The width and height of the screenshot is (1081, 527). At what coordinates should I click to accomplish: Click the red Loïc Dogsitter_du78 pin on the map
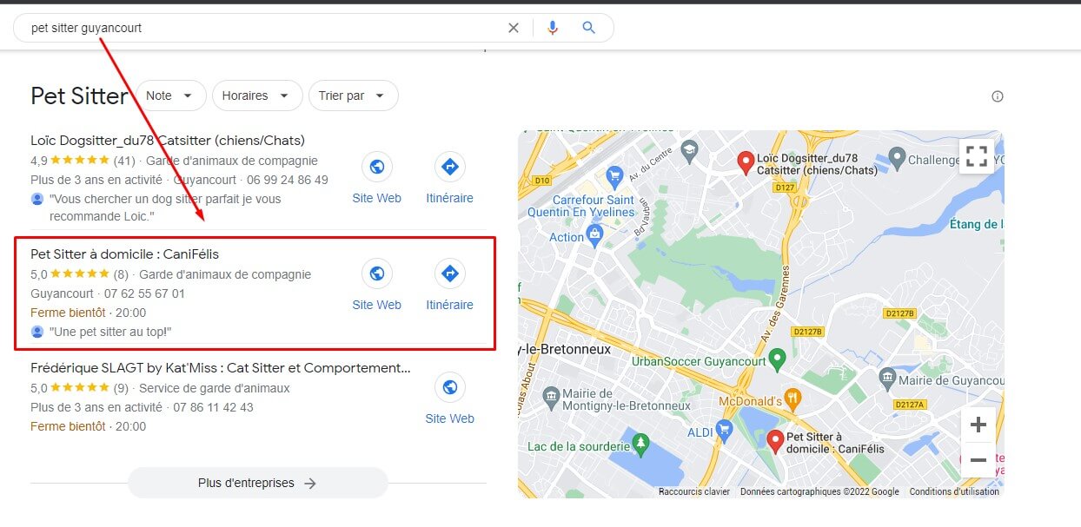pyautogui.click(x=745, y=162)
